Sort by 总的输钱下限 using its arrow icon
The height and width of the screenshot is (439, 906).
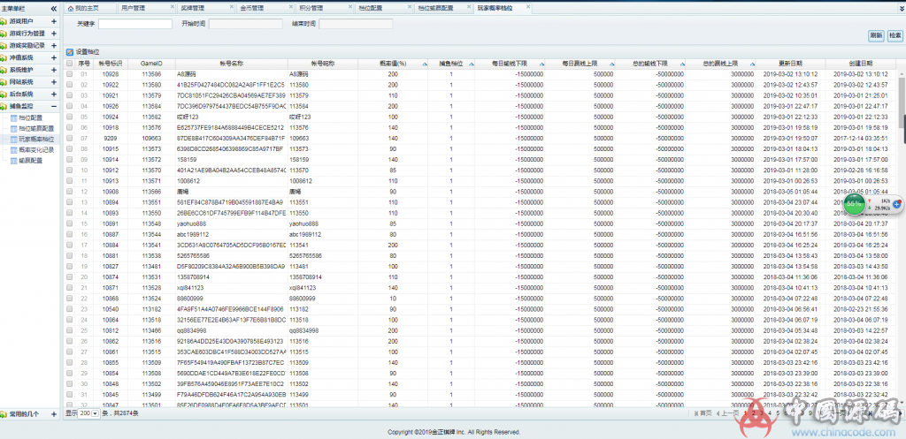pyautogui.click(x=682, y=64)
